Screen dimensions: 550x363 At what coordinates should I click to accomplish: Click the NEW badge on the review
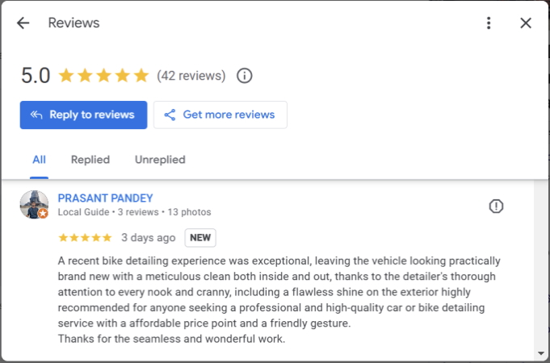pos(200,238)
